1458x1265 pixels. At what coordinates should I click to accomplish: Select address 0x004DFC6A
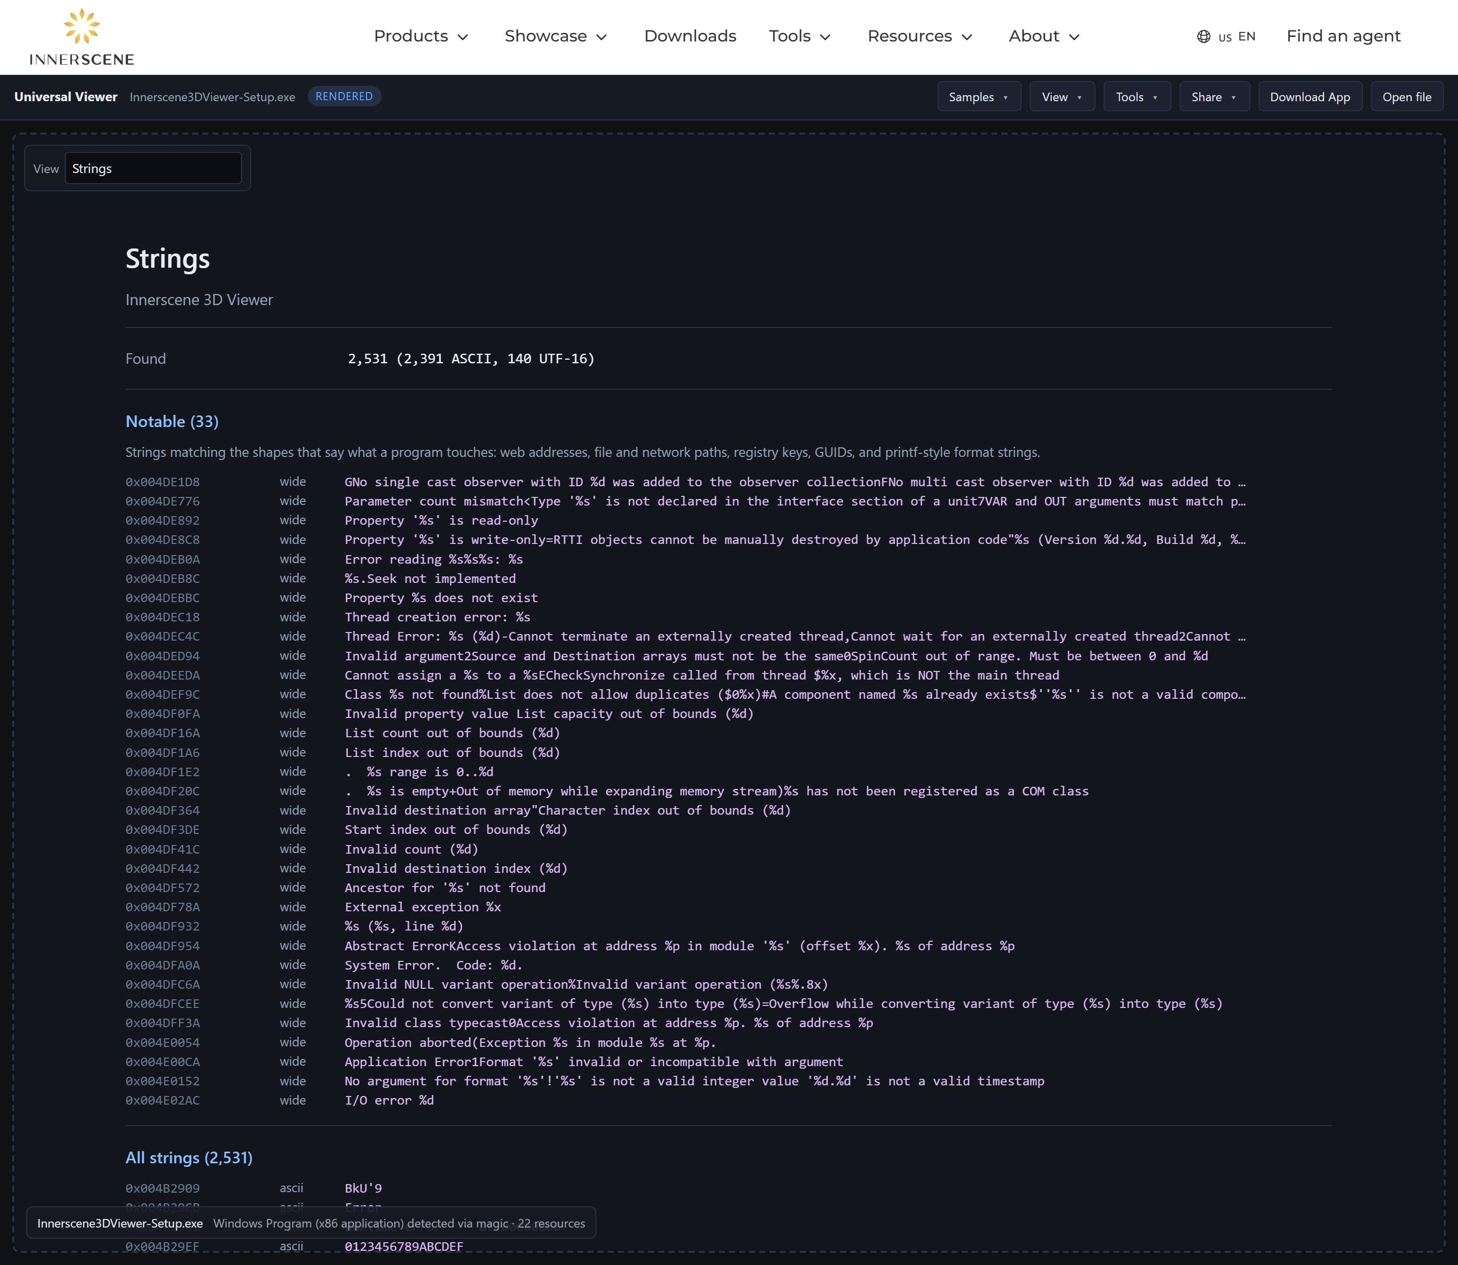pyautogui.click(x=163, y=984)
